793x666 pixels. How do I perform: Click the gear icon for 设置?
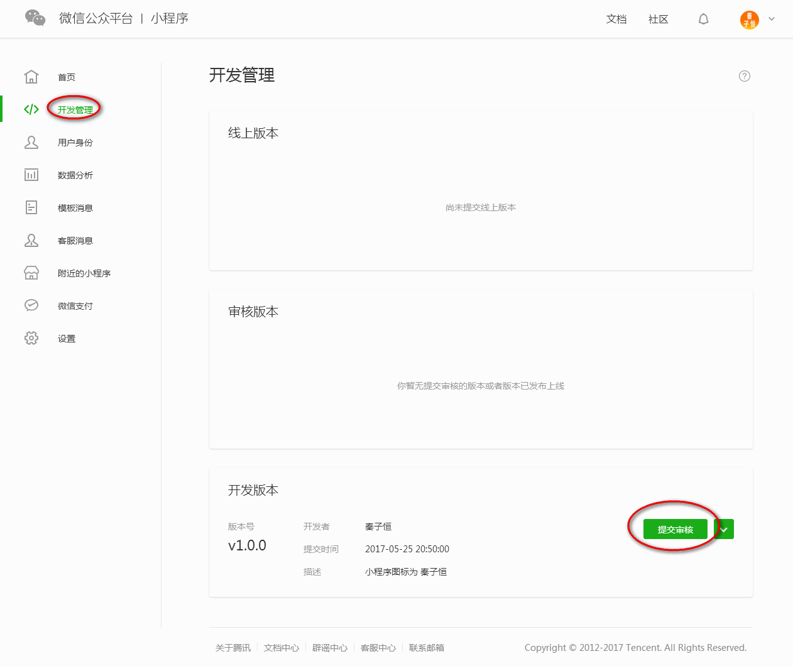click(x=31, y=338)
